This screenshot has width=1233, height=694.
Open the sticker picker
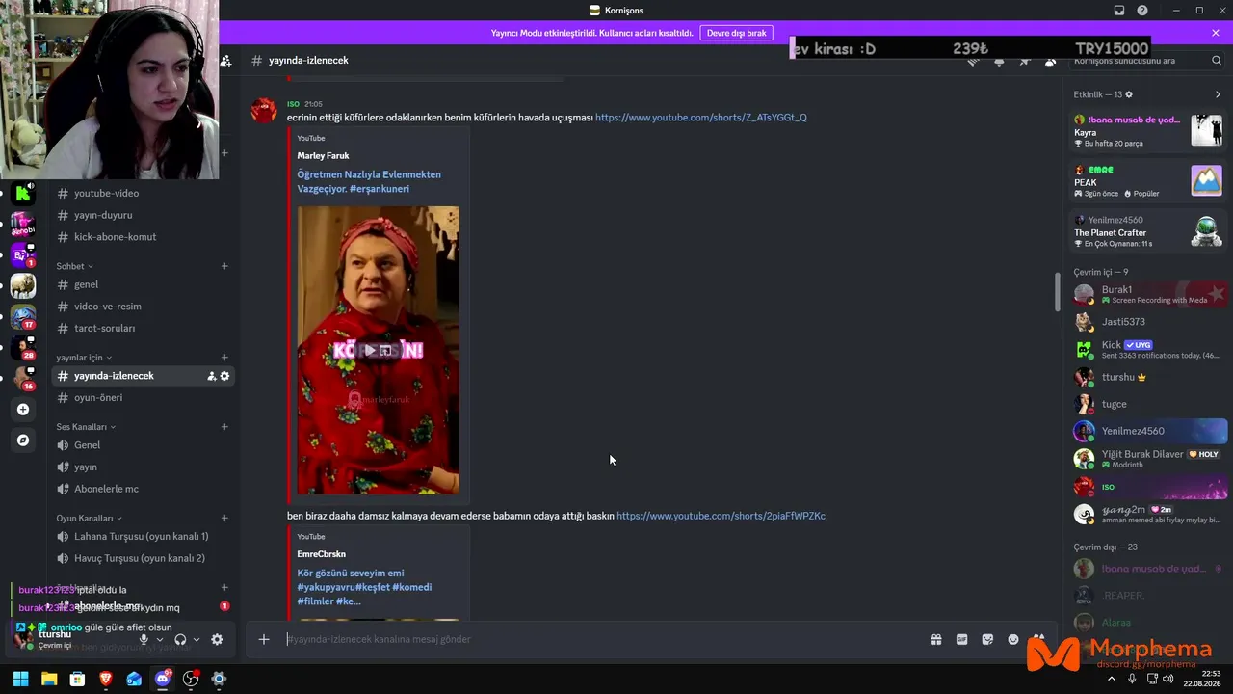coord(987,639)
